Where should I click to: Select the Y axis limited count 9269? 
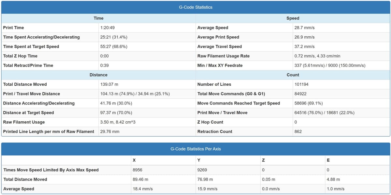coord(203,170)
